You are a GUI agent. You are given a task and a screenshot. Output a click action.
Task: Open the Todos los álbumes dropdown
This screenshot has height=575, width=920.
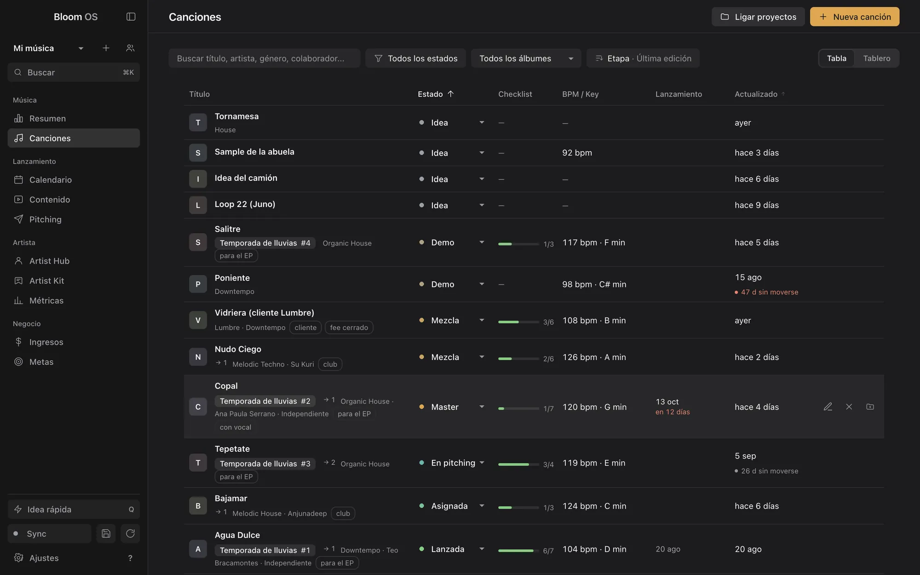[526, 58]
